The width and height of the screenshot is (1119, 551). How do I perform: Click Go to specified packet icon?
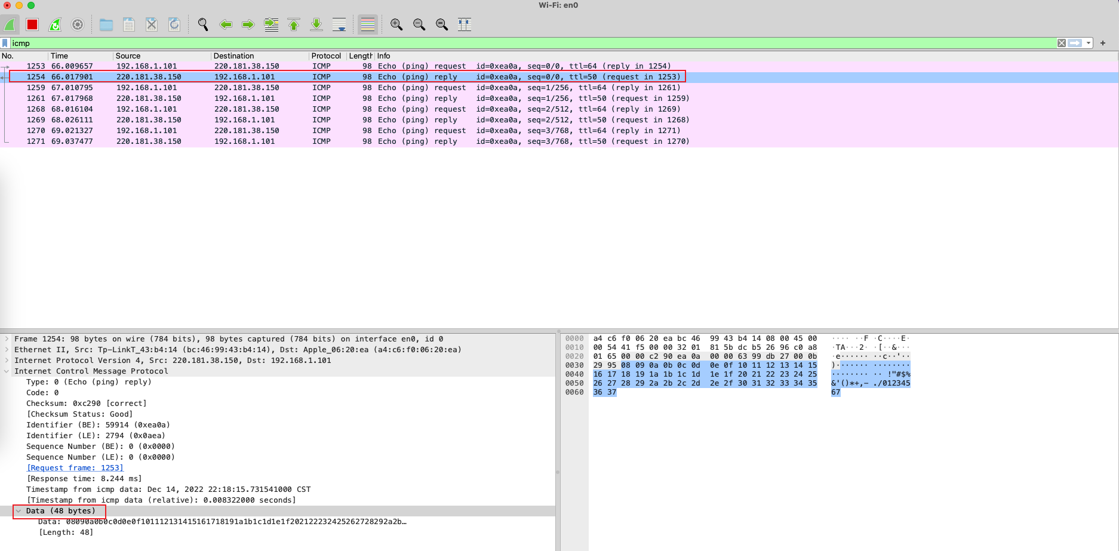tap(271, 24)
